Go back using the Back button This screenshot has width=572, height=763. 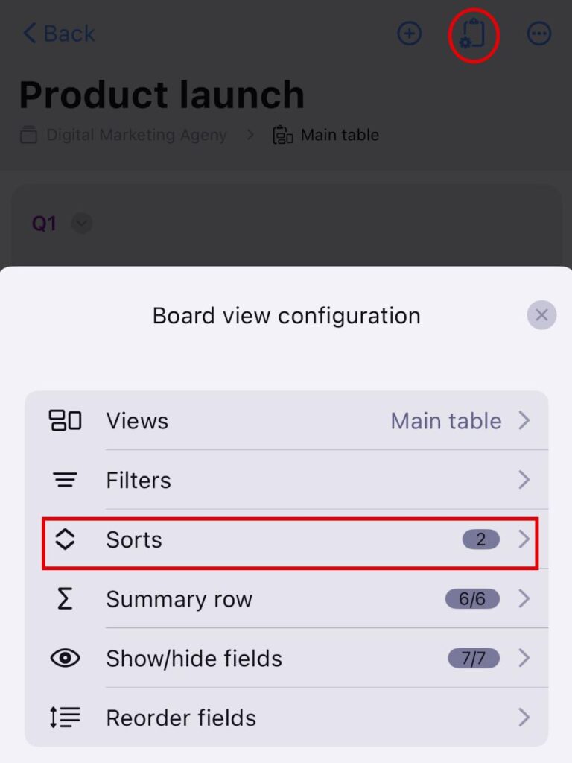pos(59,34)
